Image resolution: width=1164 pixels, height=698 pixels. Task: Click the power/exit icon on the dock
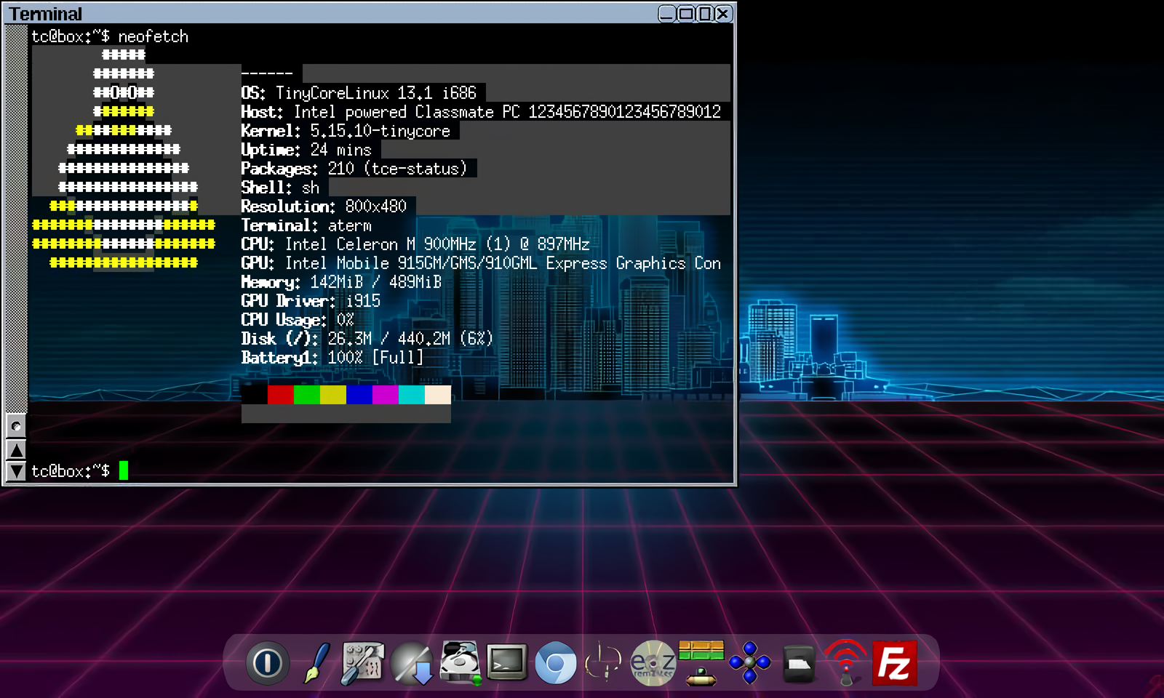tap(268, 662)
